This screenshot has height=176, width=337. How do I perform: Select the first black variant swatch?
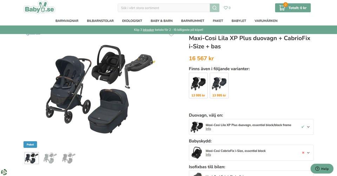point(198,86)
